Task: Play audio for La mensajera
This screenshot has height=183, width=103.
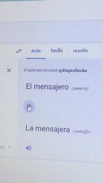Action: (x=29, y=148)
